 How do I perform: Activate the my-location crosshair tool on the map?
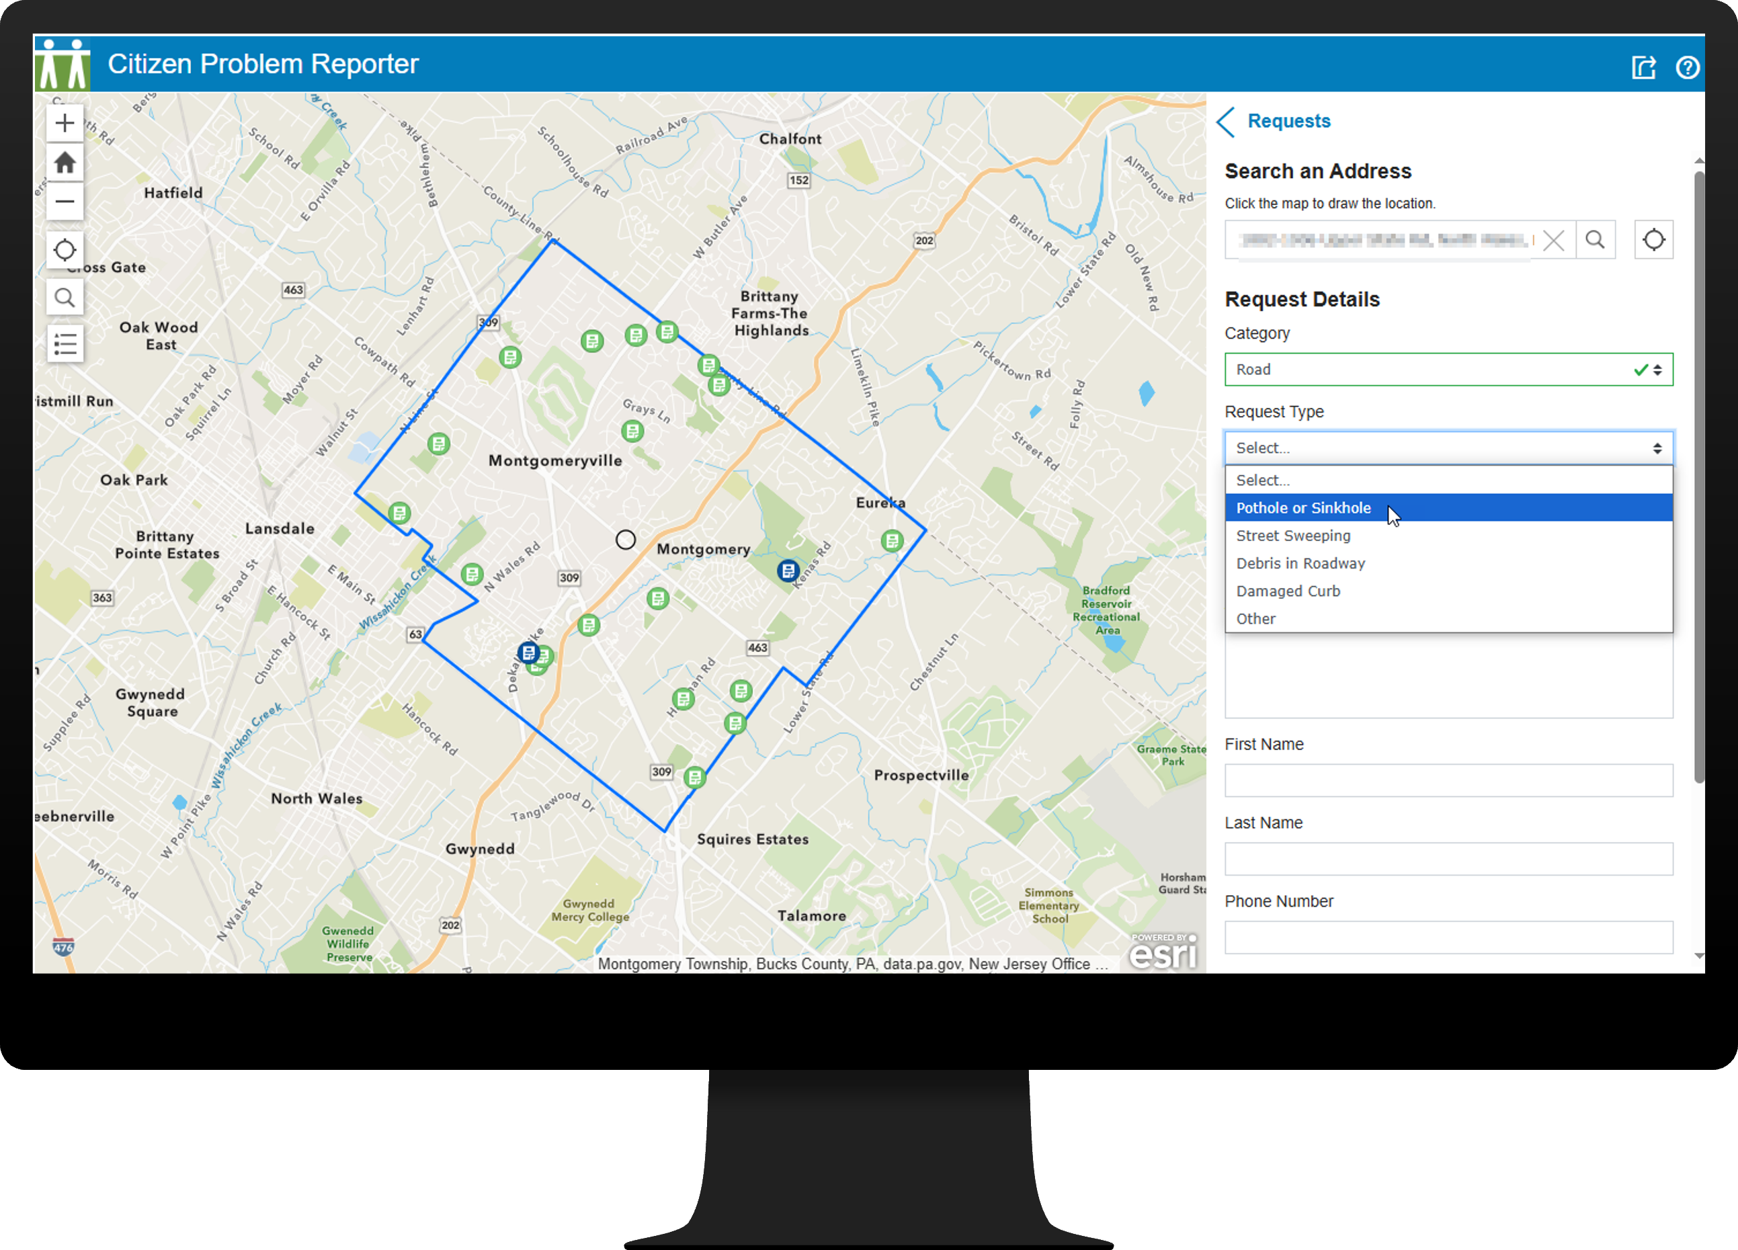(65, 249)
